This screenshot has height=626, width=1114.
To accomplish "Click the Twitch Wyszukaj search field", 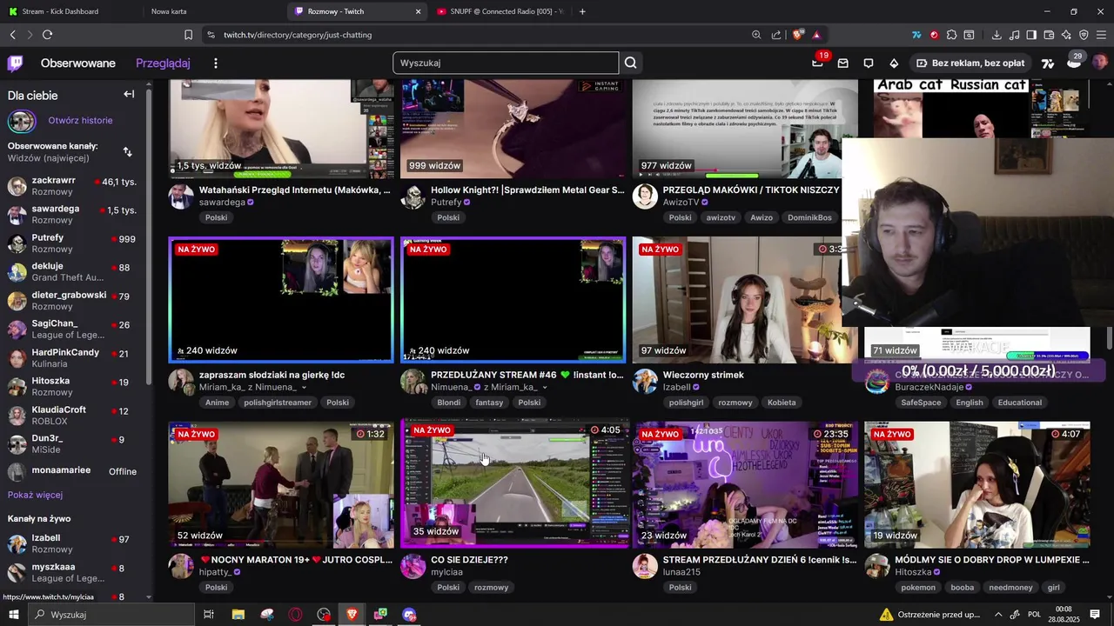I will [x=506, y=63].
